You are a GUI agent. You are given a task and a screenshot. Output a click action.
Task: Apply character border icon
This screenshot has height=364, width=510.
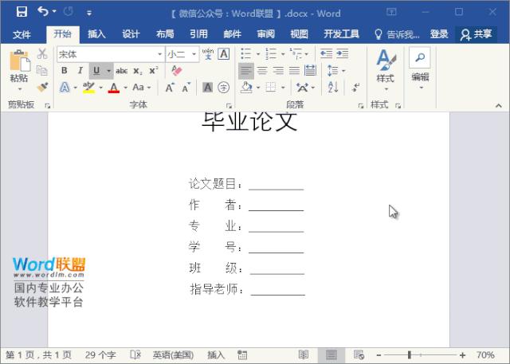point(224,53)
